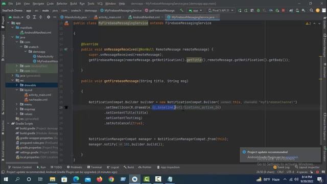Click the Sync Project with Gradle Files icon
Screen dimensions: 327x184
pos(291,10)
